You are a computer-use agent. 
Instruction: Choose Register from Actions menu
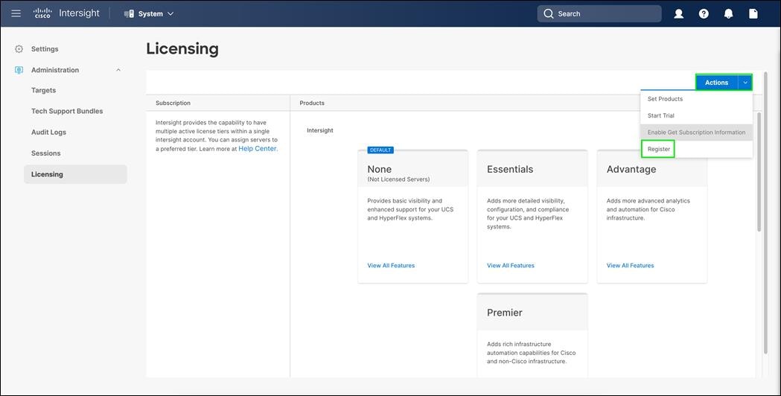point(658,149)
